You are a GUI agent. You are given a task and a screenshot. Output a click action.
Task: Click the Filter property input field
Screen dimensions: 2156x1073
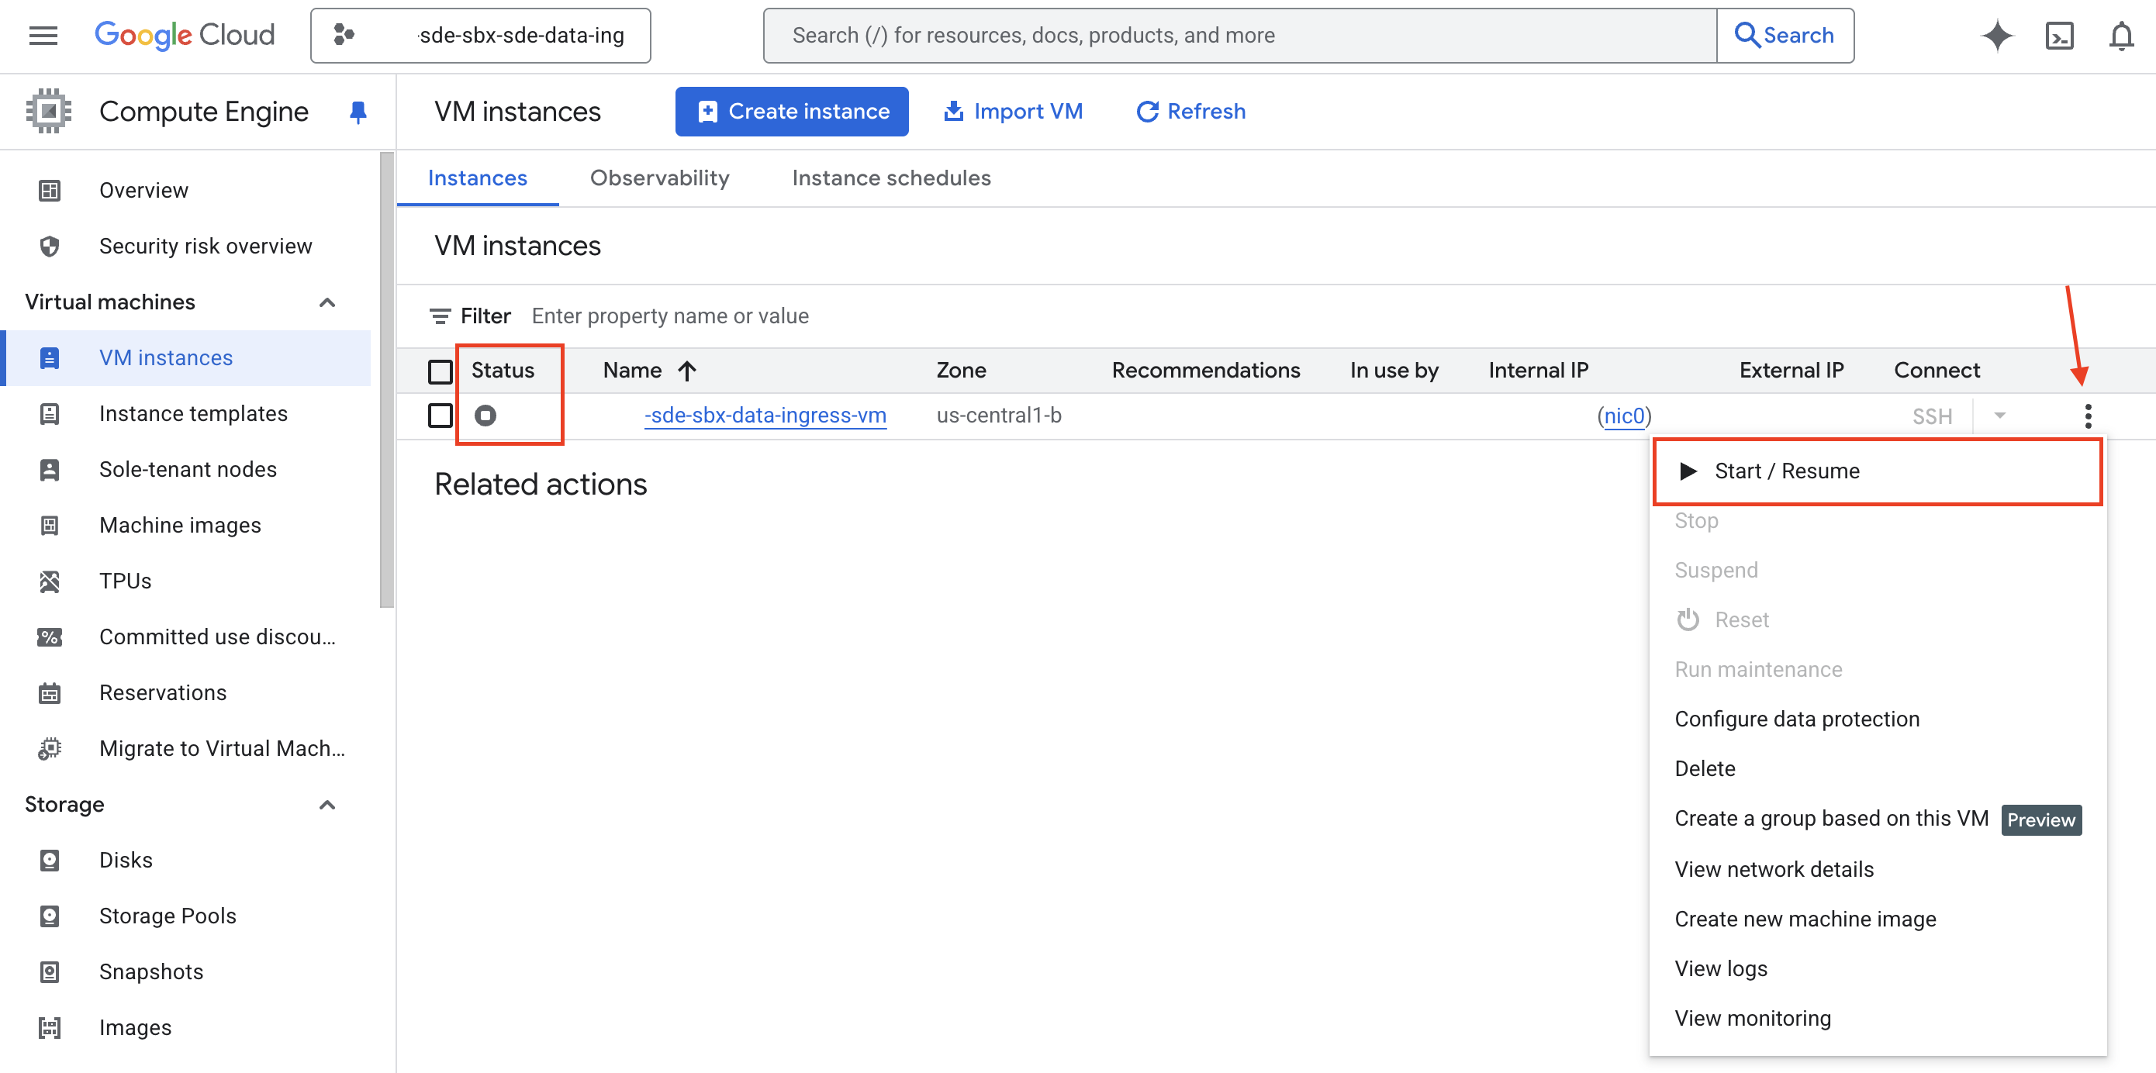(669, 316)
